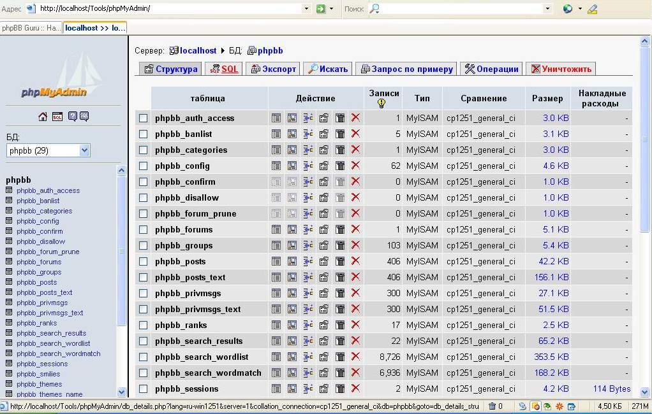Image resolution: width=652 pixels, height=414 pixels.
Task: Open the Искать tab
Action: pyautogui.click(x=328, y=69)
